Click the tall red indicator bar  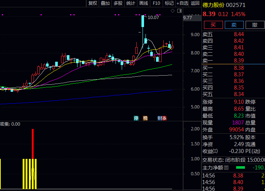pos(33,144)
